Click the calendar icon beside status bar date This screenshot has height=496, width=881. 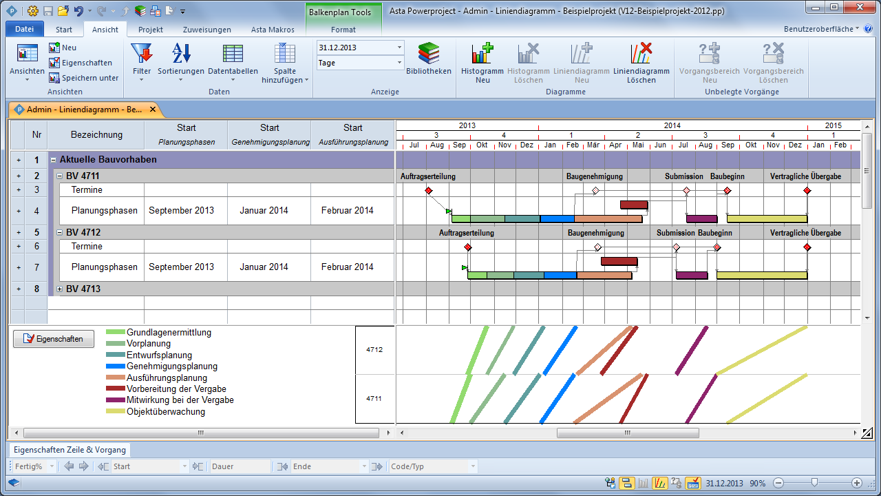click(x=693, y=483)
